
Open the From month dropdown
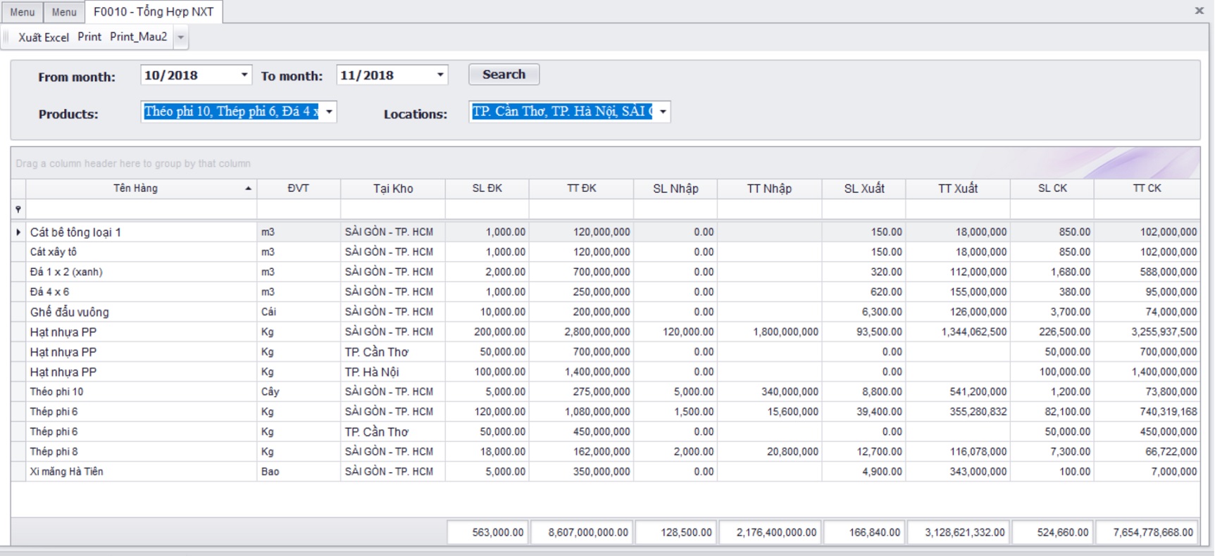(x=244, y=75)
